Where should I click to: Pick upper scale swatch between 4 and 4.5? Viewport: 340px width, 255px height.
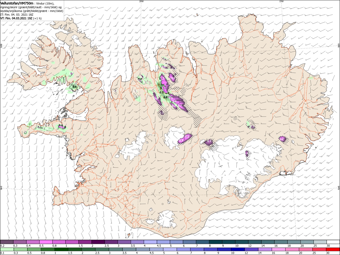(150, 242)
